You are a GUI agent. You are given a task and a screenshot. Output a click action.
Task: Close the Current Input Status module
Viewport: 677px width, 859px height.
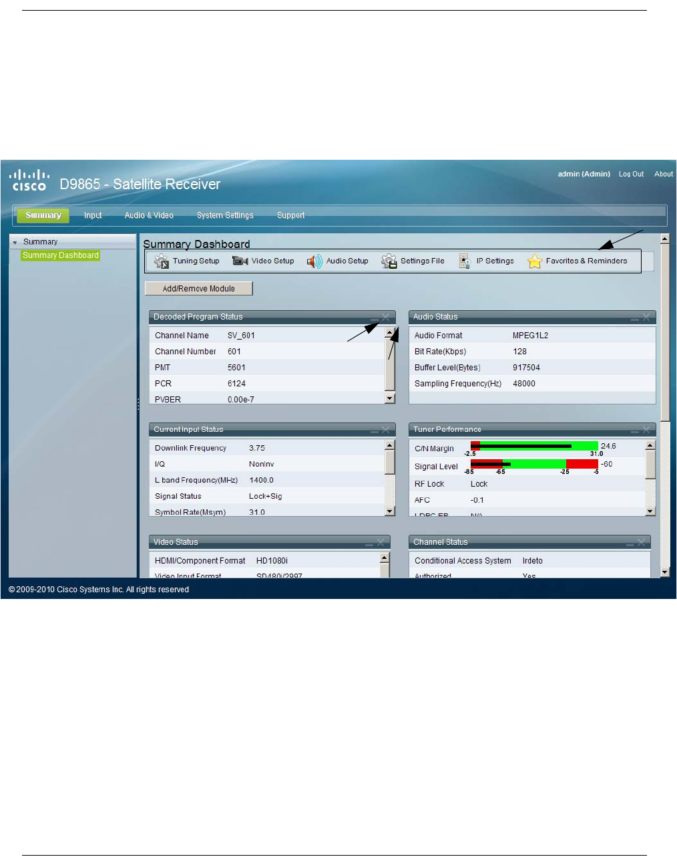click(385, 430)
